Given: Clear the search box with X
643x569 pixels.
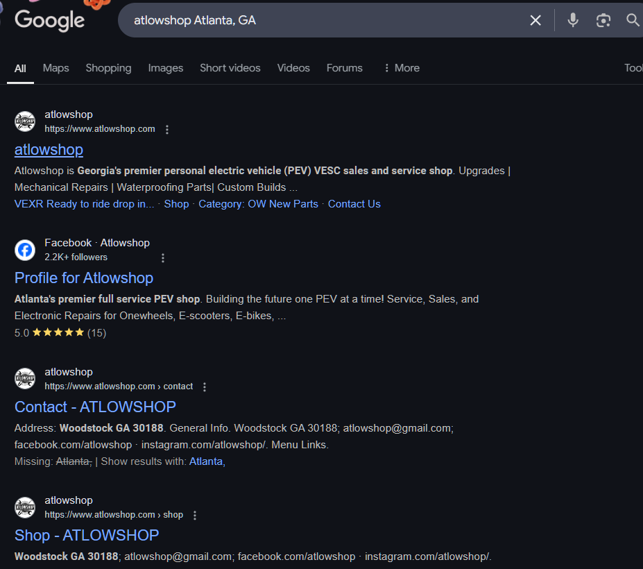Looking at the screenshot, I should [x=535, y=20].
